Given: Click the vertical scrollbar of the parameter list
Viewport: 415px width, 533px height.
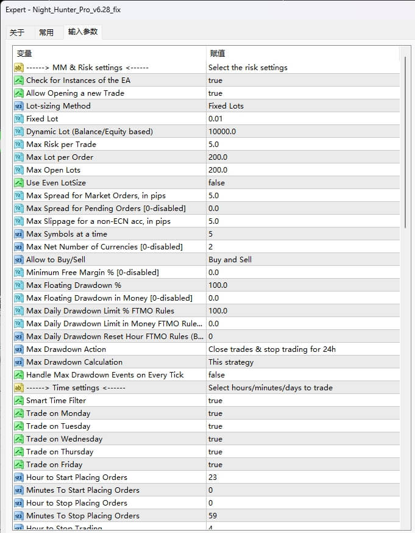Looking at the screenshot, I should click(405, 142).
